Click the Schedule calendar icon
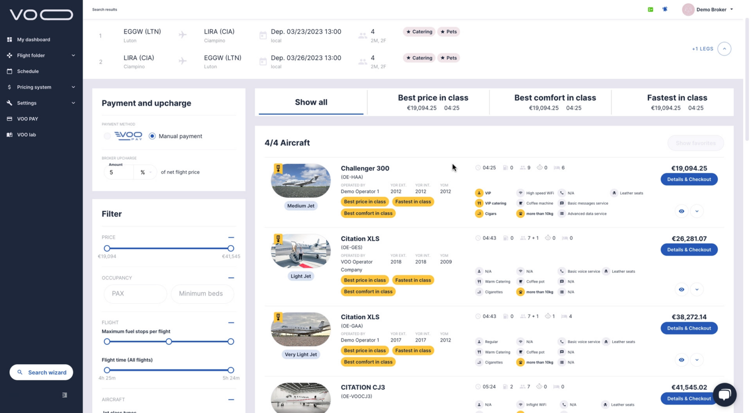The height and width of the screenshot is (413, 751). [9, 71]
